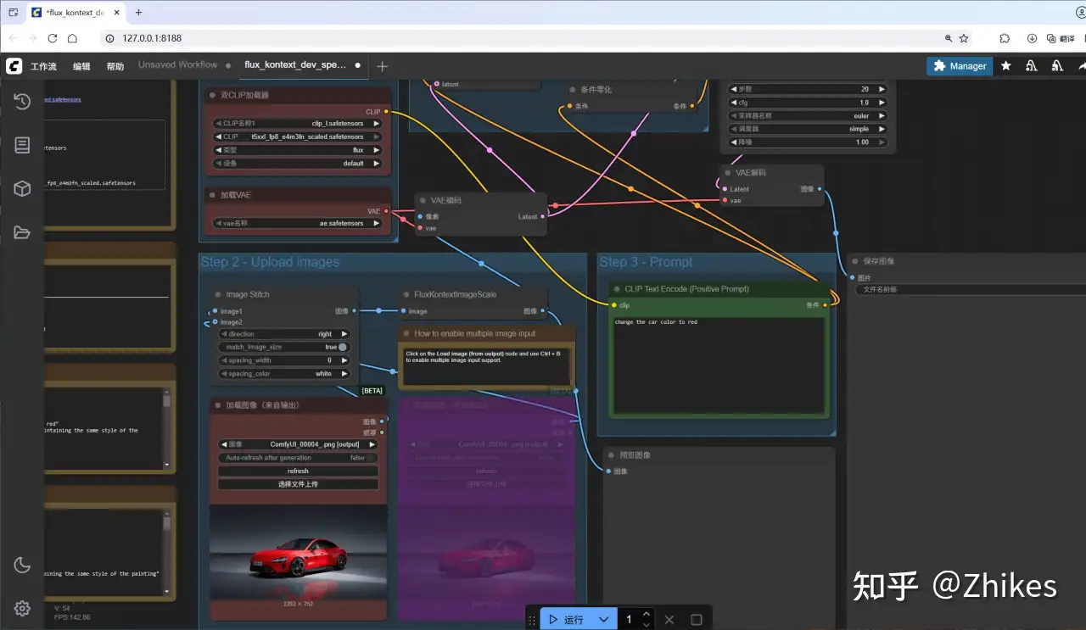1086x630 pixels.
Task: Switch to the Unsaved Workflow tab
Action: click(177, 65)
